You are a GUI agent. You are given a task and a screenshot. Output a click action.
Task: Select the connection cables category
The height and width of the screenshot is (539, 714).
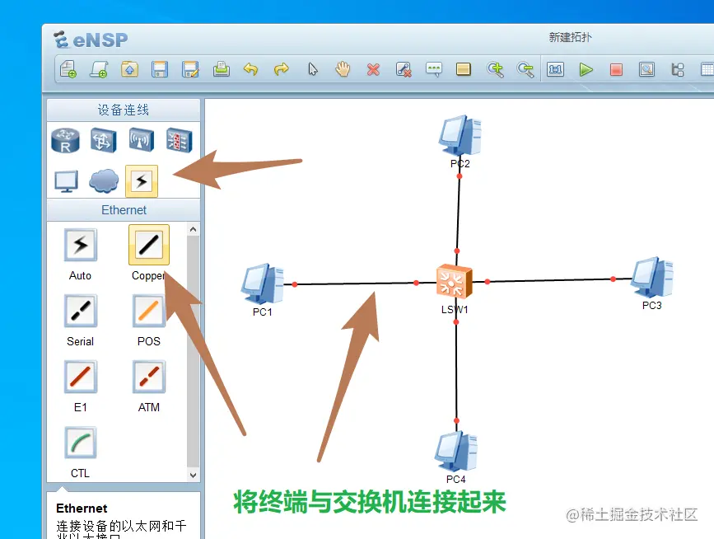click(x=142, y=180)
